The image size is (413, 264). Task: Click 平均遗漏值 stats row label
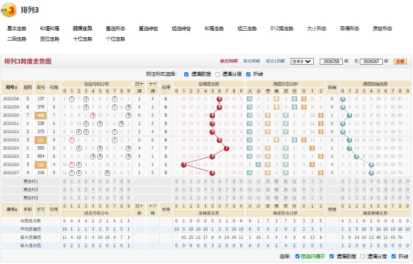click(31, 229)
